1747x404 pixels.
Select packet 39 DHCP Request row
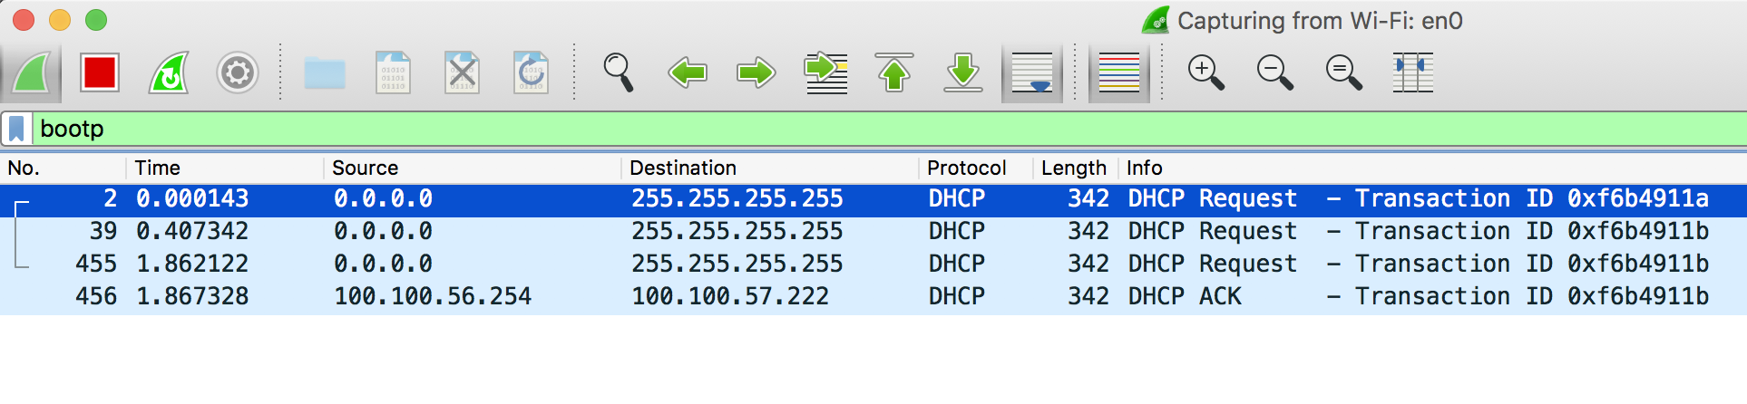coord(873,232)
